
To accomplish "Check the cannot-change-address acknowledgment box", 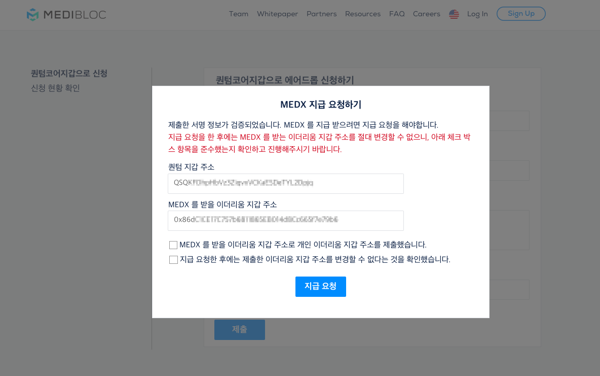I will [x=173, y=260].
